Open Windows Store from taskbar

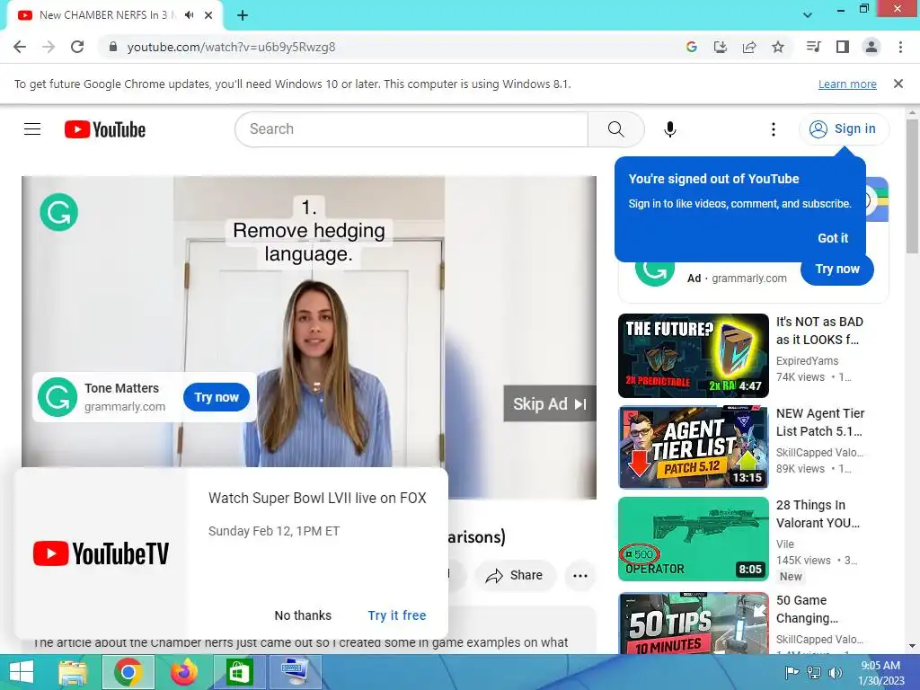point(239,672)
